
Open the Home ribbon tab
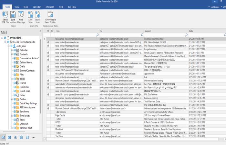click(7, 7)
